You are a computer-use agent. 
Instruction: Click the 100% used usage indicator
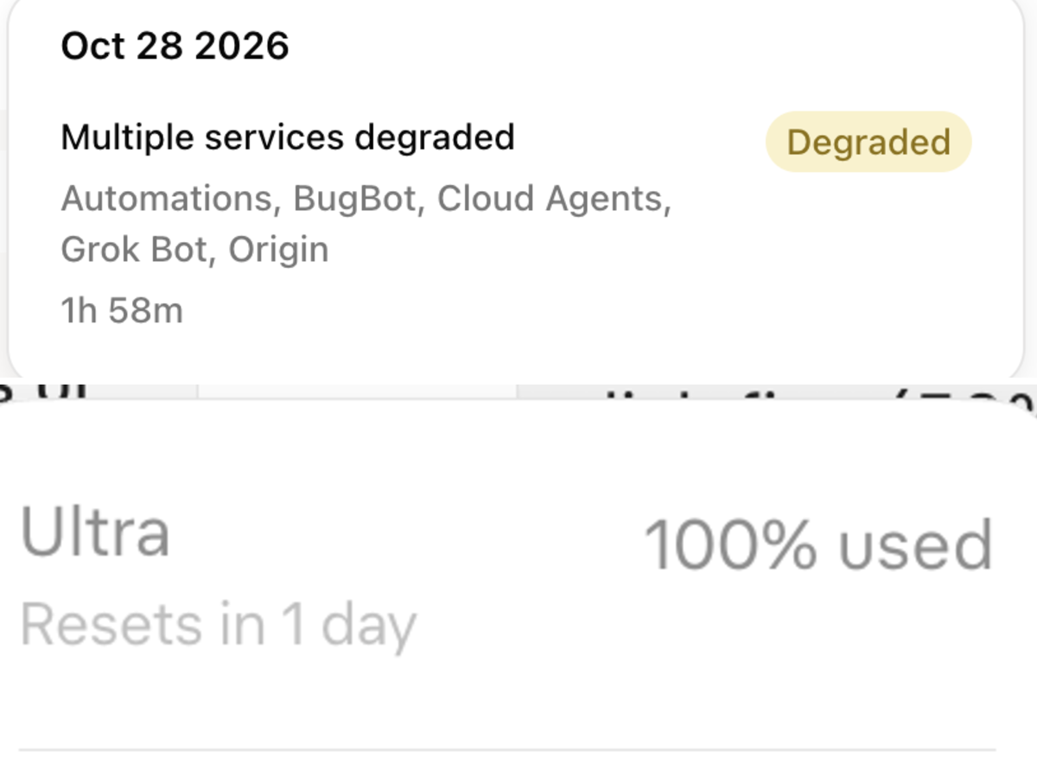point(819,545)
